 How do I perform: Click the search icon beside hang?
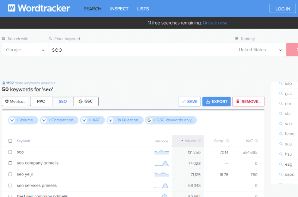pos(281,134)
